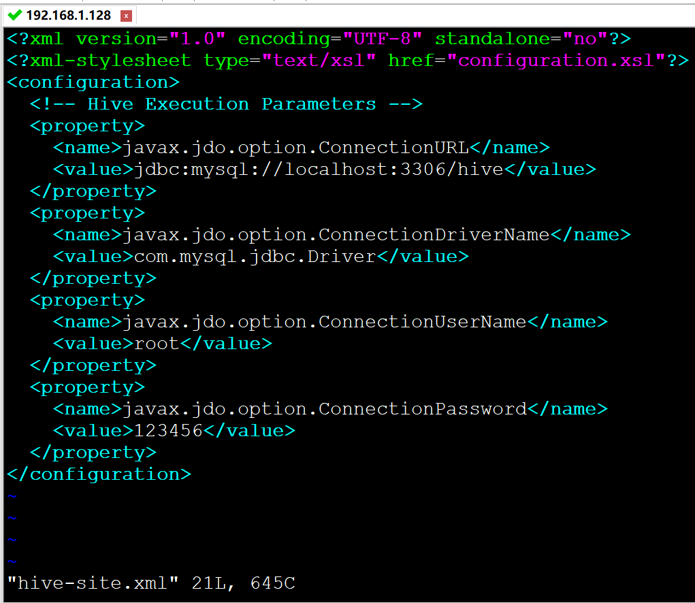The width and height of the screenshot is (695, 603).
Task: Place cursor on com.mysql.jdbc.Driver value
Action: 255,257
